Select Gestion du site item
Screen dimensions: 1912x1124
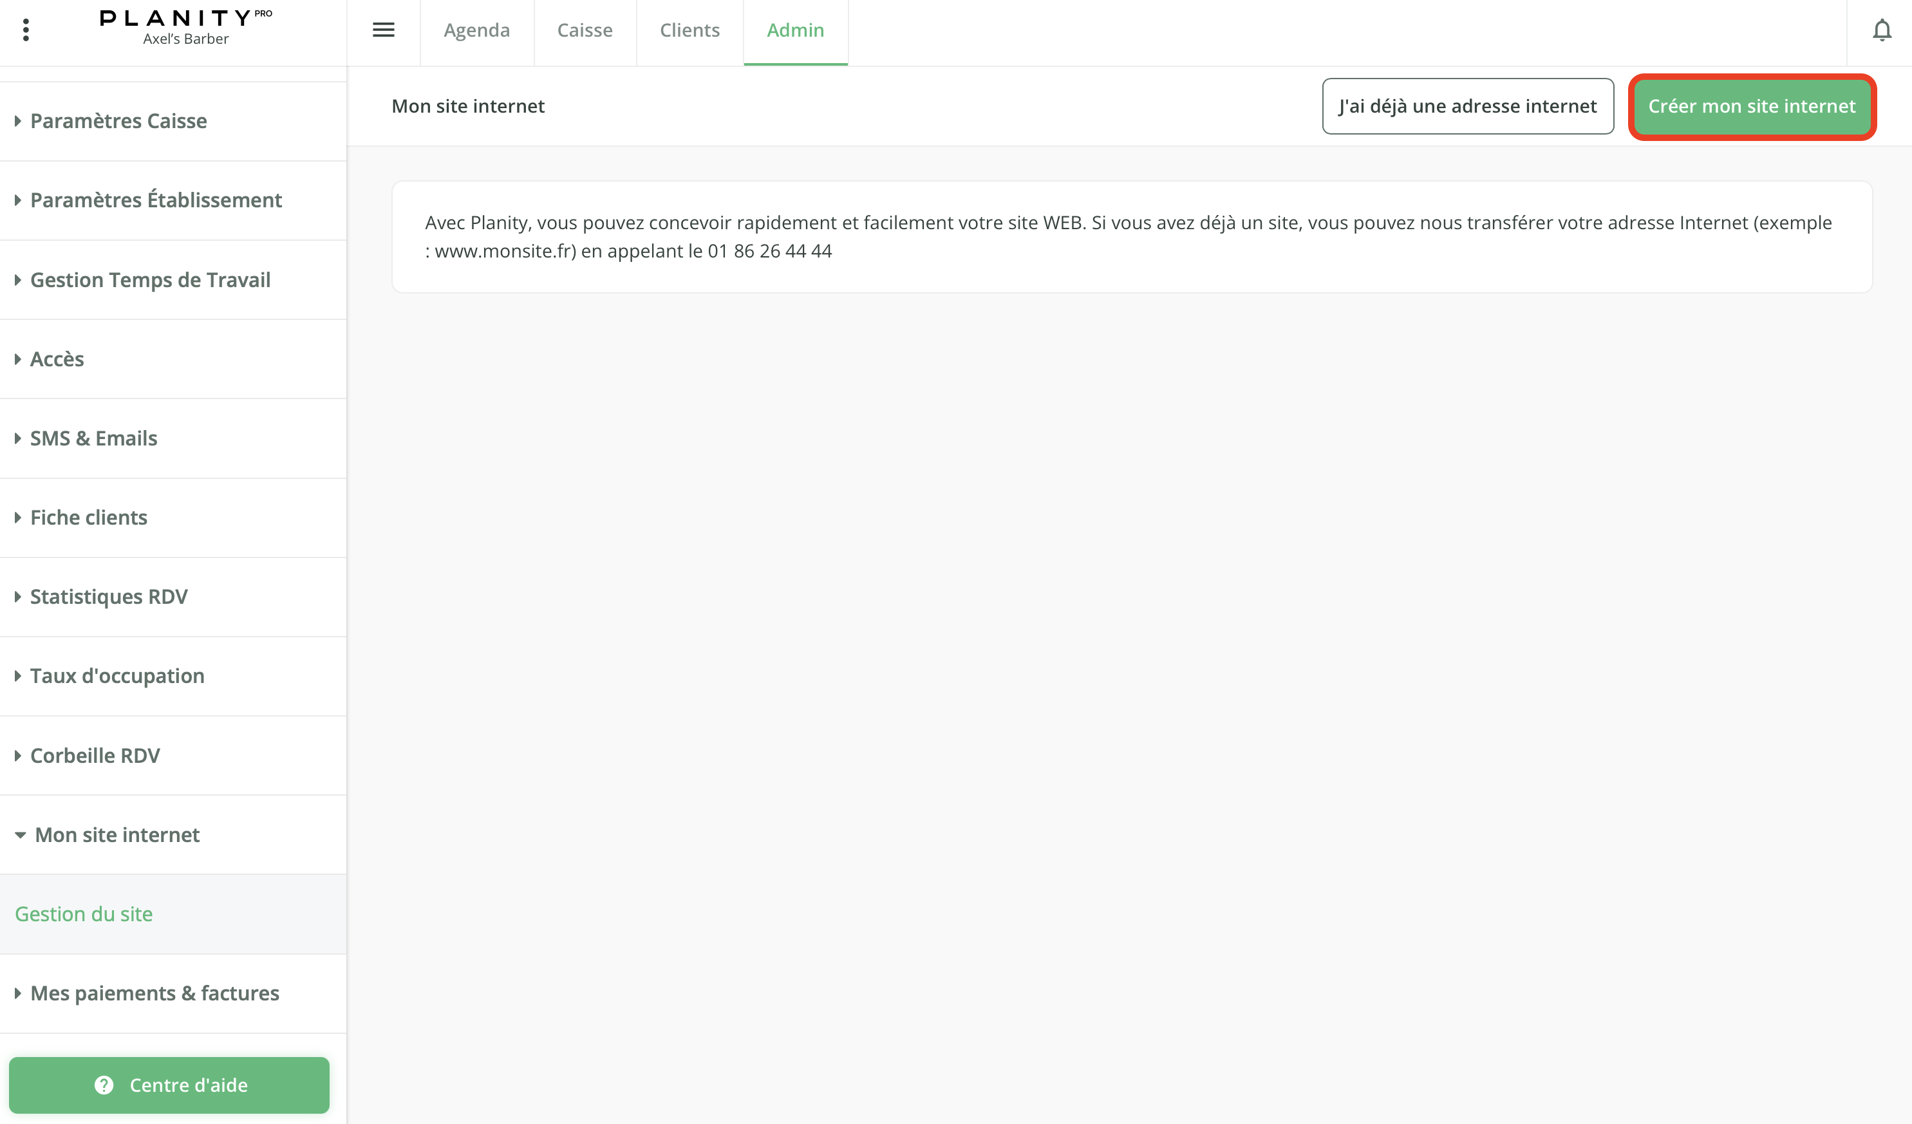(84, 913)
